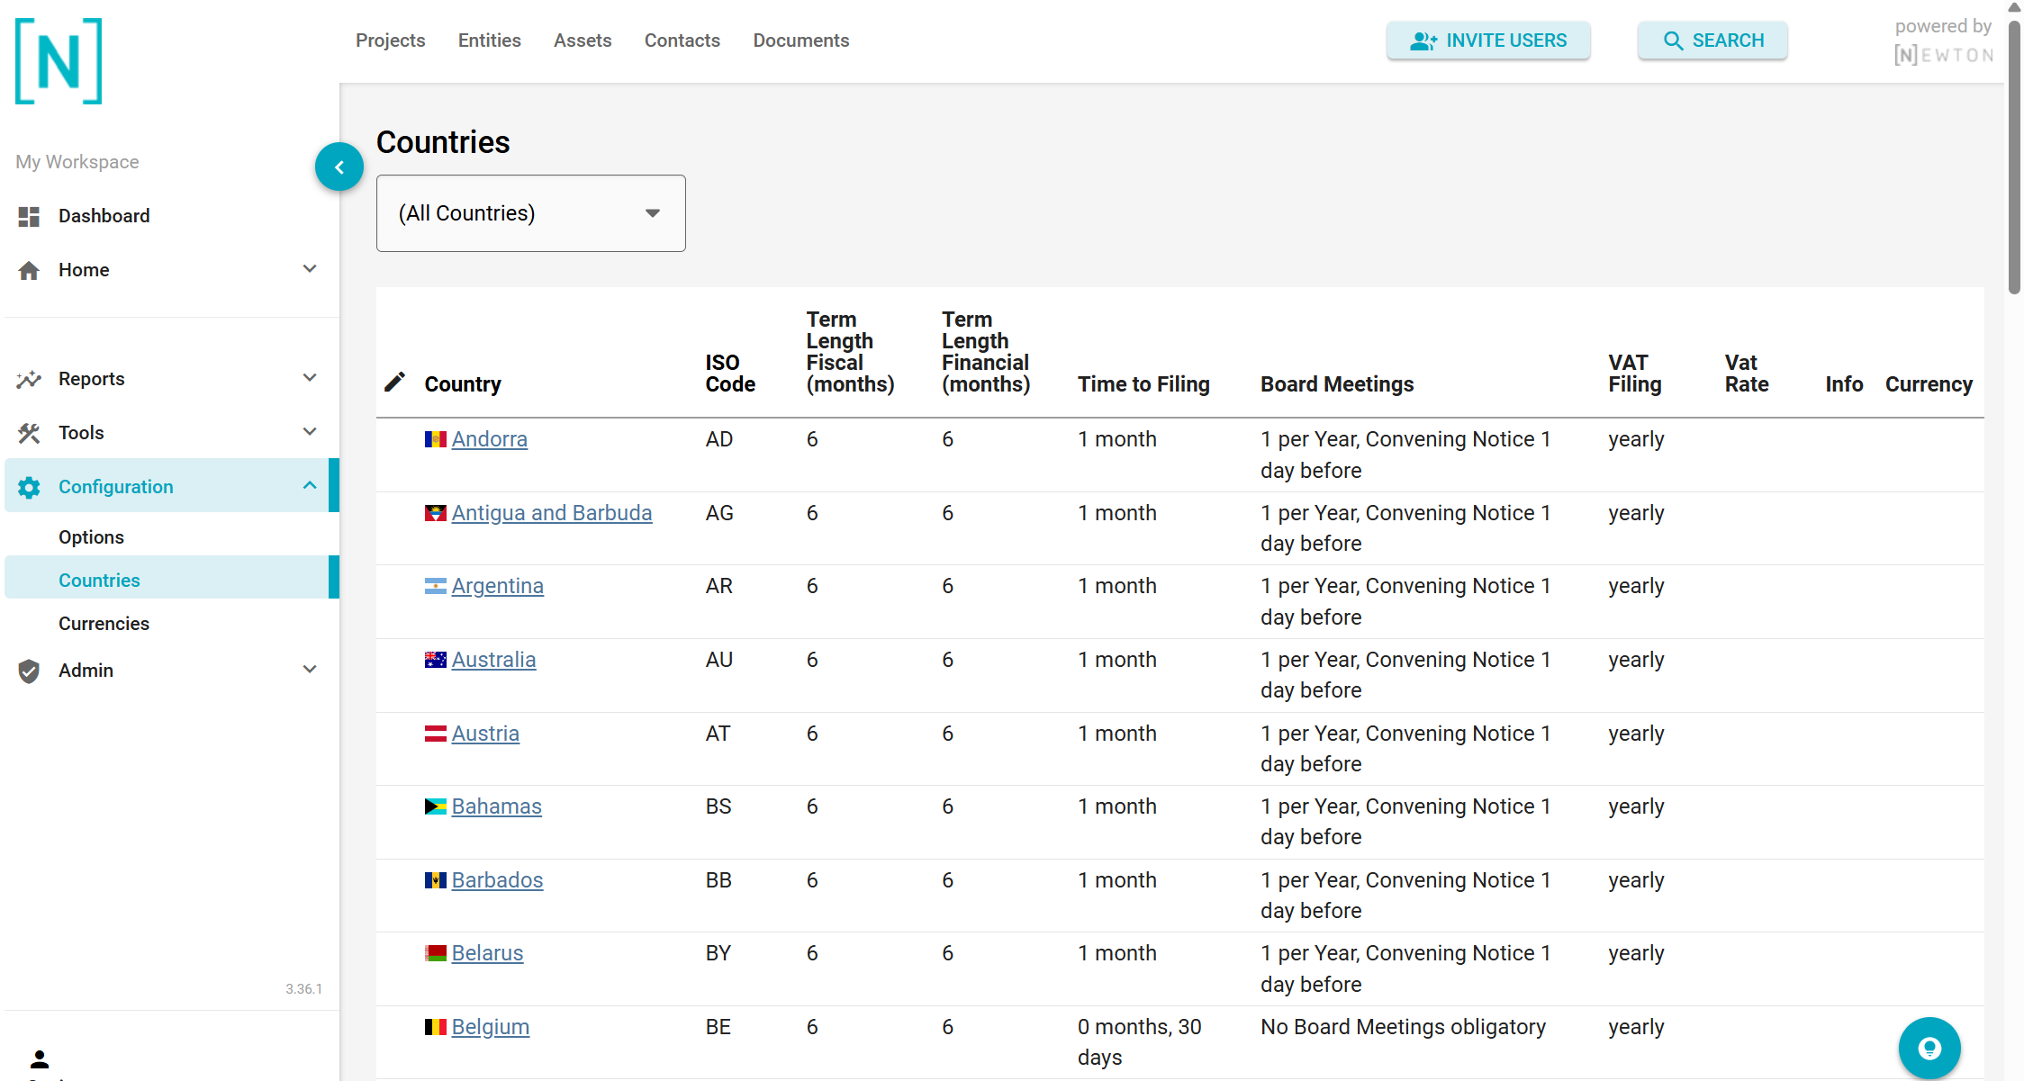Click the user profile icon at sidebar bottom
This screenshot has width=2024, height=1081.
pos(40,1059)
